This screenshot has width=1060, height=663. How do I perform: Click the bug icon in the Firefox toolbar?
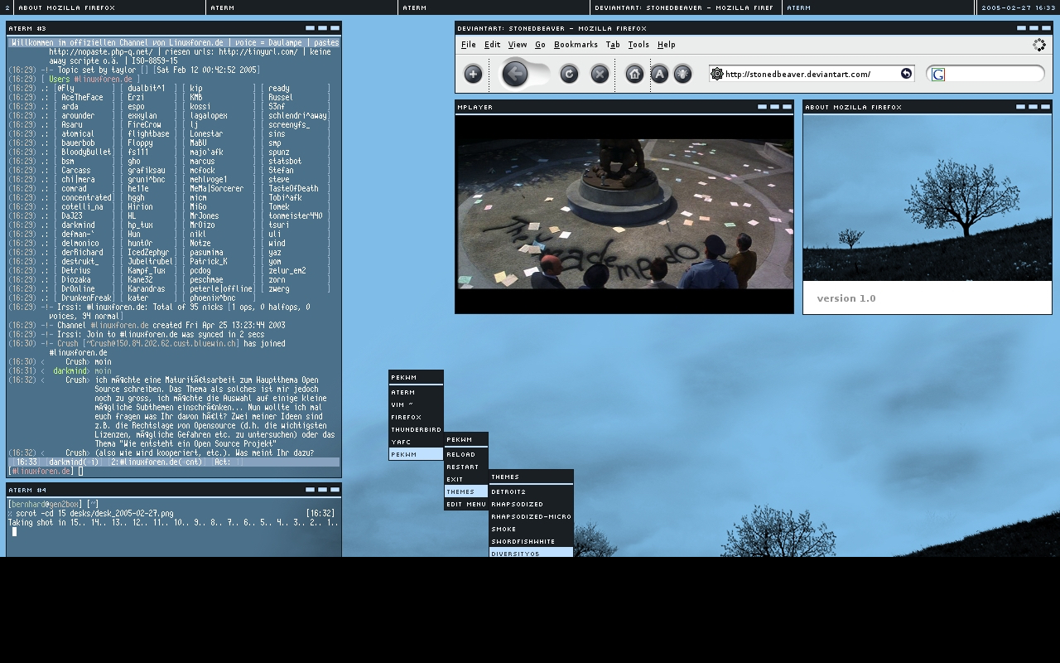[682, 75]
